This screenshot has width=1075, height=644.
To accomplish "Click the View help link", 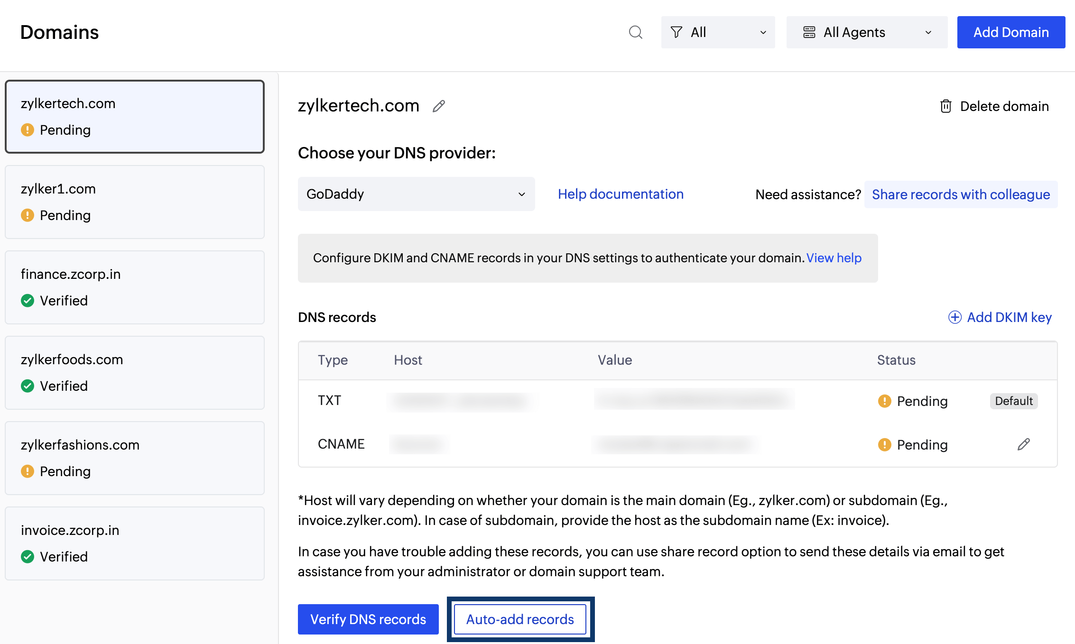I will coord(834,258).
